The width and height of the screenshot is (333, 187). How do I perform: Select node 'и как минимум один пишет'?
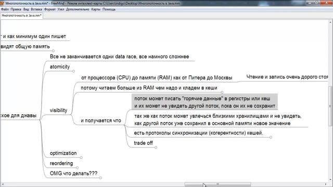pos(33,36)
